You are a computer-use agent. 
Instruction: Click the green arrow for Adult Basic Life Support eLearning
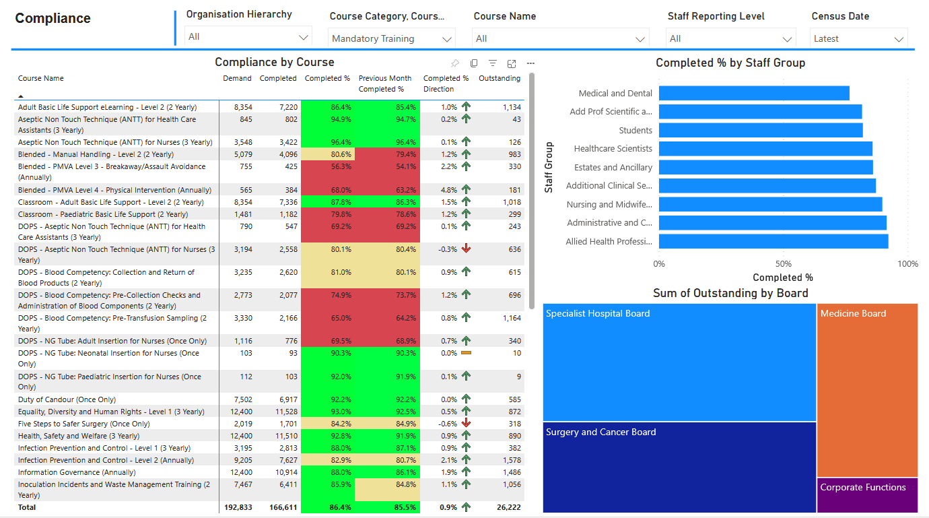[x=466, y=106]
